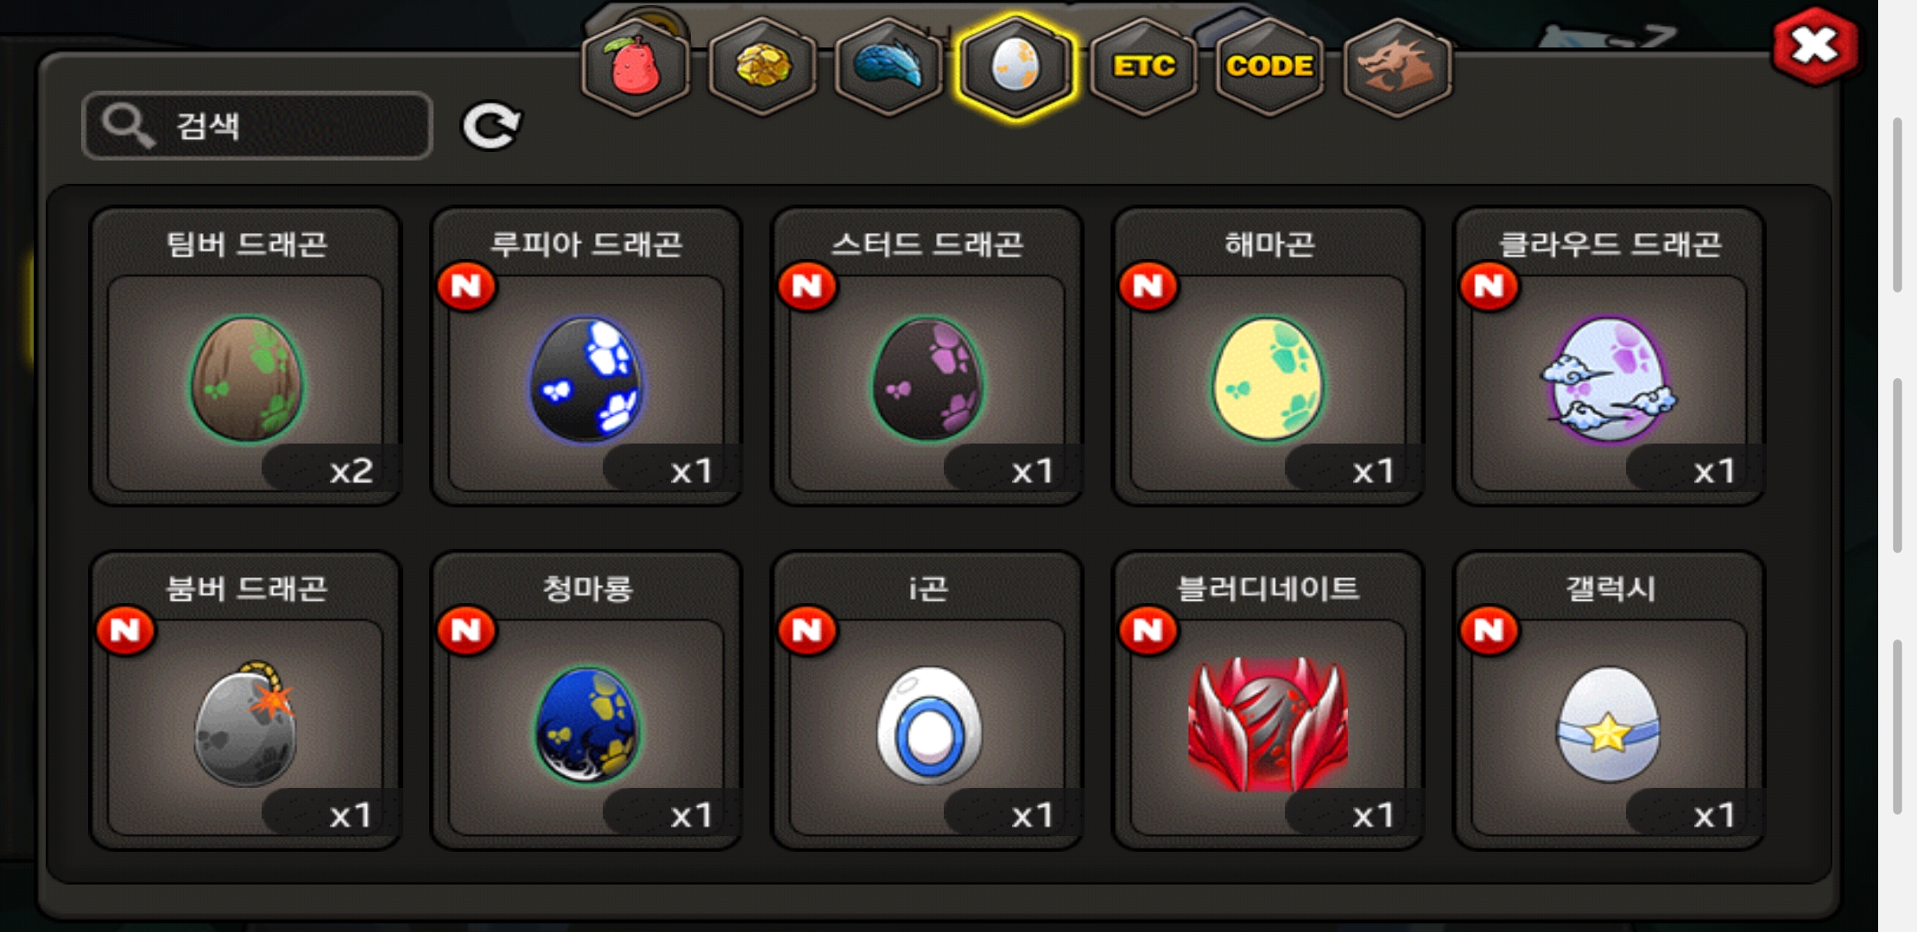
Task: Choose the 스터드 드래곤 egg
Action: 927,356
